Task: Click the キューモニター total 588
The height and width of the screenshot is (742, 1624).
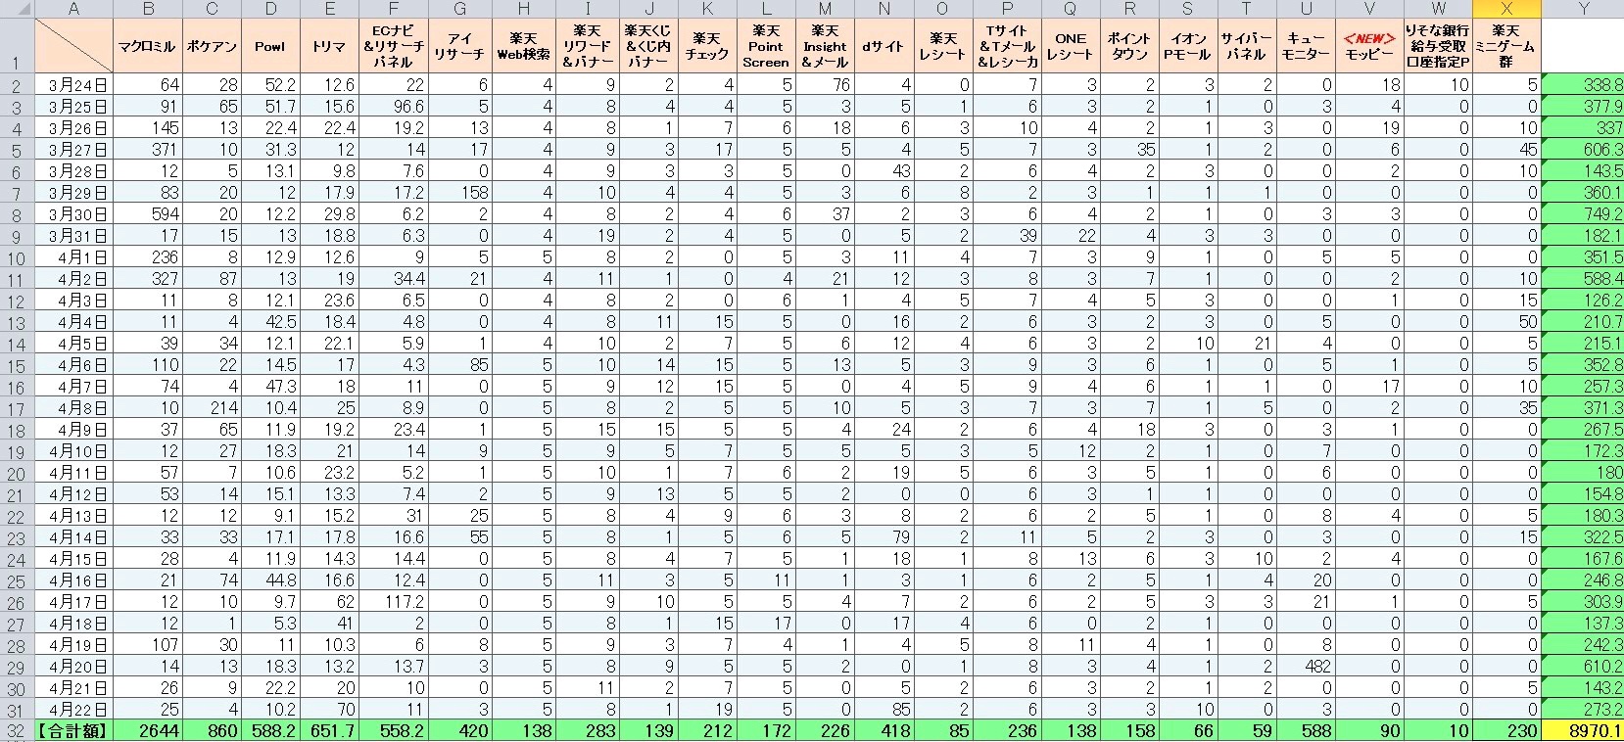Action: click(1306, 731)
